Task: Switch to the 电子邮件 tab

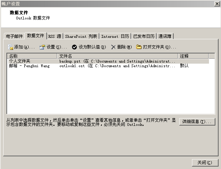Action: pos(14,36)
